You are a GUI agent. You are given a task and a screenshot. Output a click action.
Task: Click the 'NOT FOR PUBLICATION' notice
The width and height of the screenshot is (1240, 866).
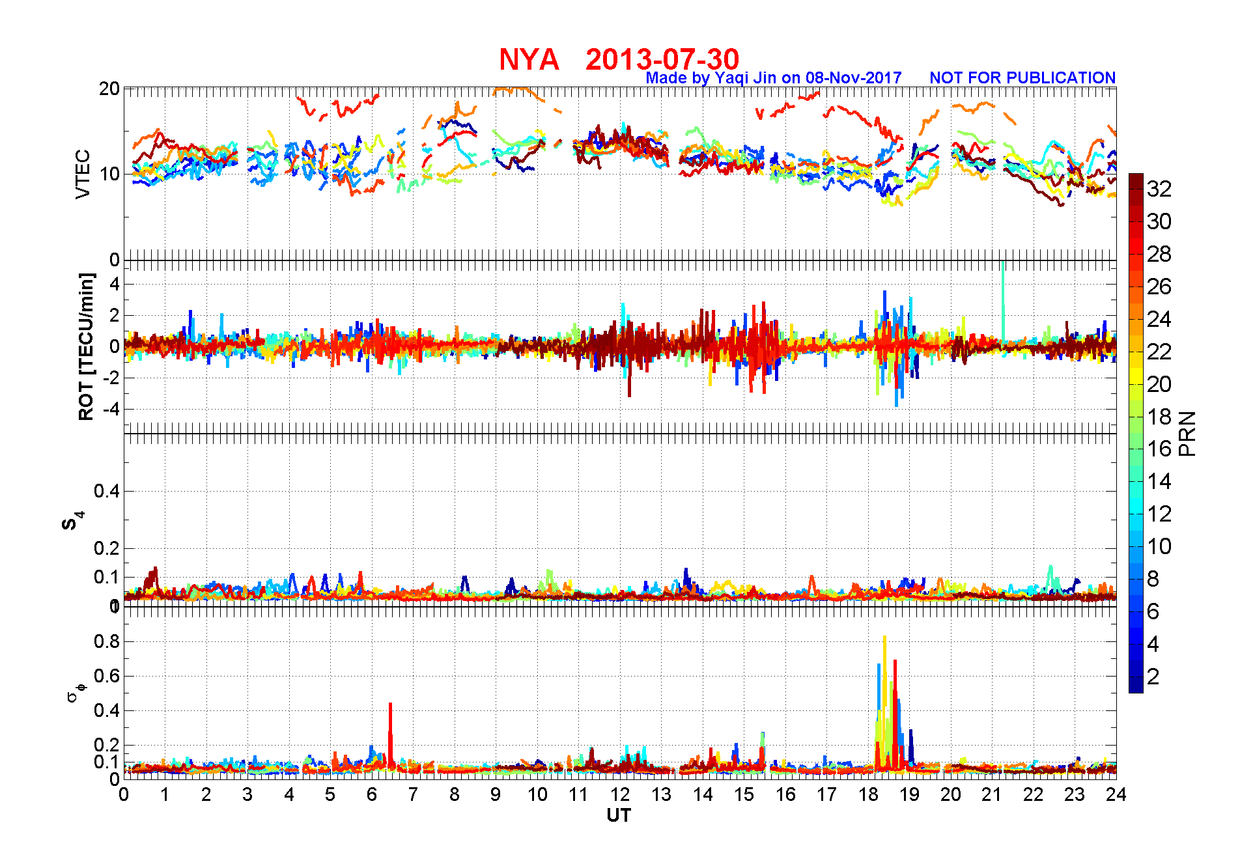point(1022,77)
